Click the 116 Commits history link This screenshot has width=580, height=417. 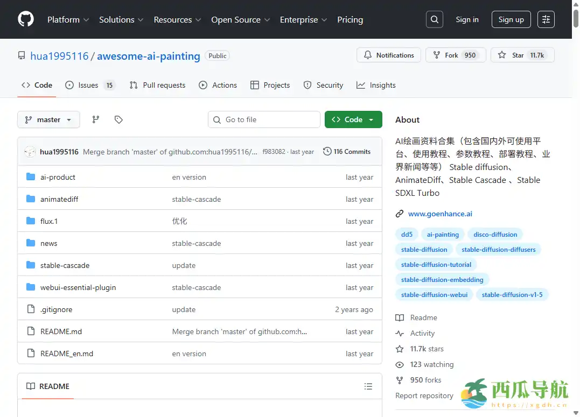pos(347,152)
